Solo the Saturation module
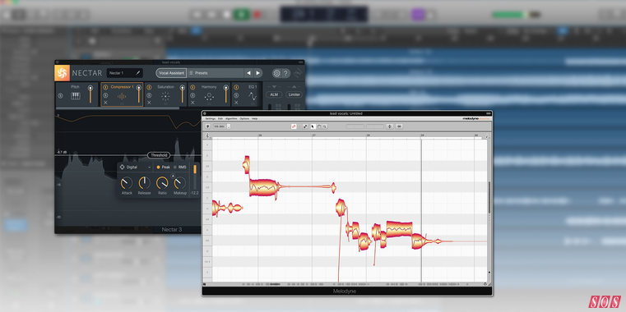The width and height of the screenshot is (626, 312). [149, 95]
